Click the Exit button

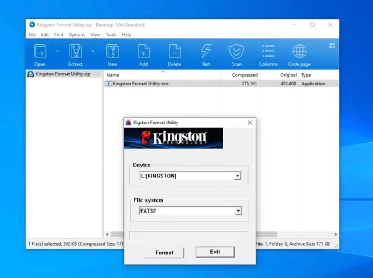click(215, 252)
